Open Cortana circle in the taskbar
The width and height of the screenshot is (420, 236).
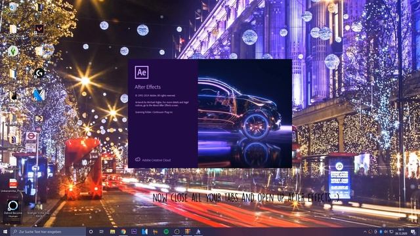point(91,231)
